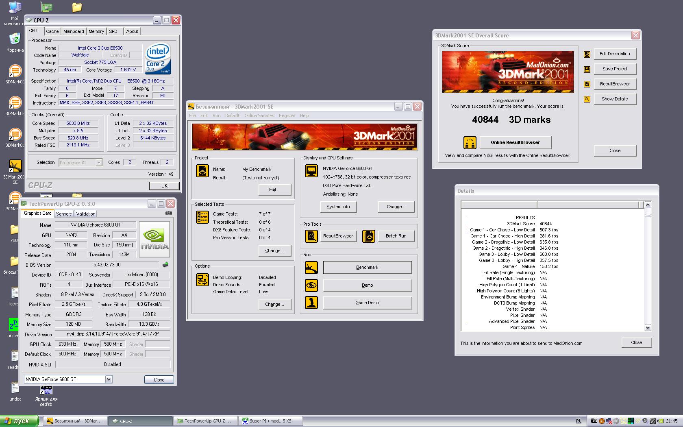
Task: Click the Edit Description icon in score window
Action: click(x=587, y=54)
